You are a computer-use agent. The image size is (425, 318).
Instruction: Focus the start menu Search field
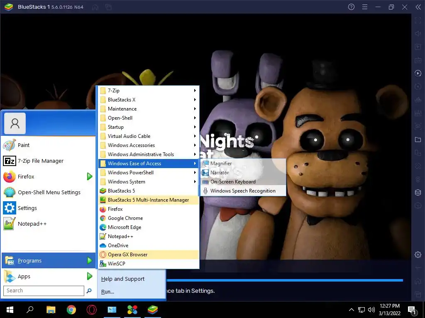click(44, 291)
